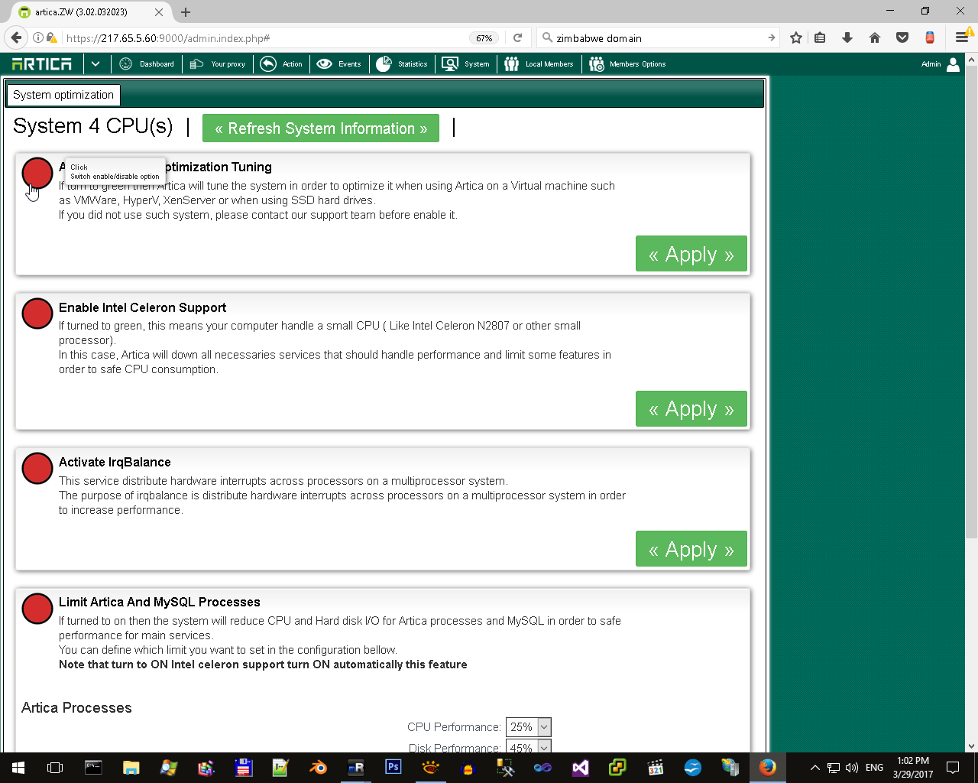Click the Local Members people icon
Viewport: 978px width, 783px height.
(512, 64)
